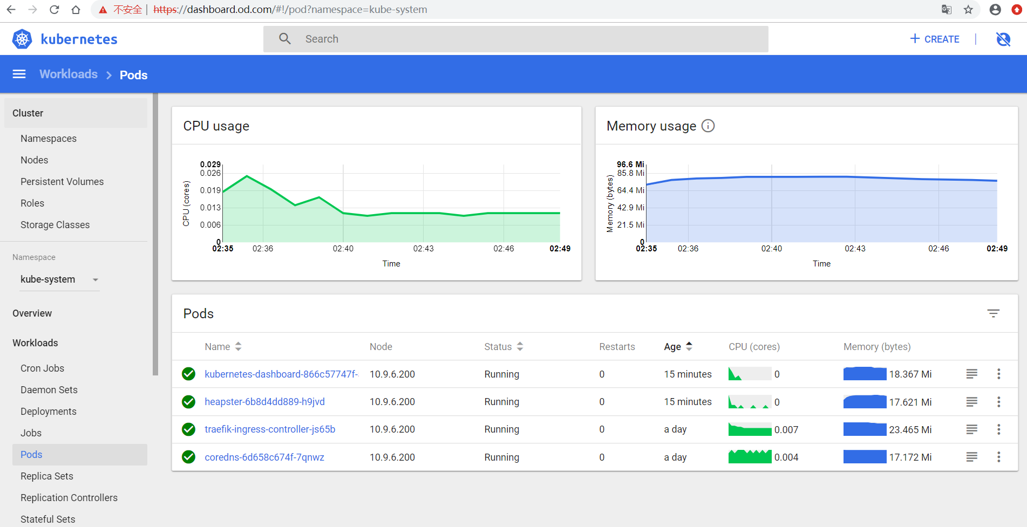This screenshot has height=527, width=1027.
Task: Click the sidebar vertical scrollbar
Action: pos(155,234)
